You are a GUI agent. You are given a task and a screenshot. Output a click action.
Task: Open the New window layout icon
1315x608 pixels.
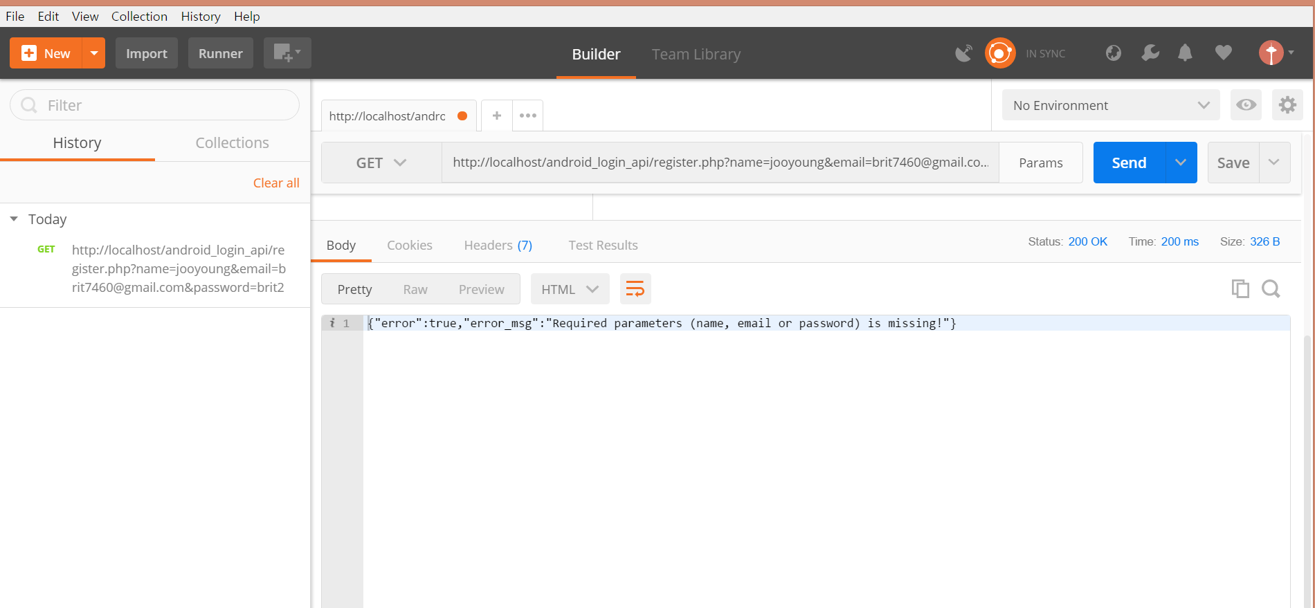(x=287, y=53)
